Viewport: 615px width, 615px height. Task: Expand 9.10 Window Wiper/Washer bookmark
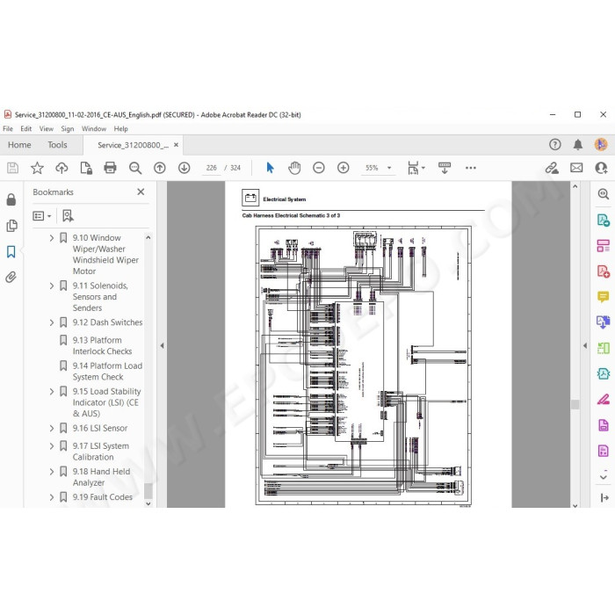pos(51,238)
